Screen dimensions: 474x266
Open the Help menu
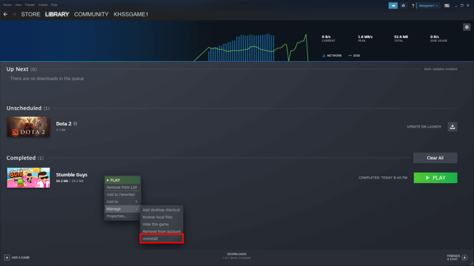pos(54,5)
